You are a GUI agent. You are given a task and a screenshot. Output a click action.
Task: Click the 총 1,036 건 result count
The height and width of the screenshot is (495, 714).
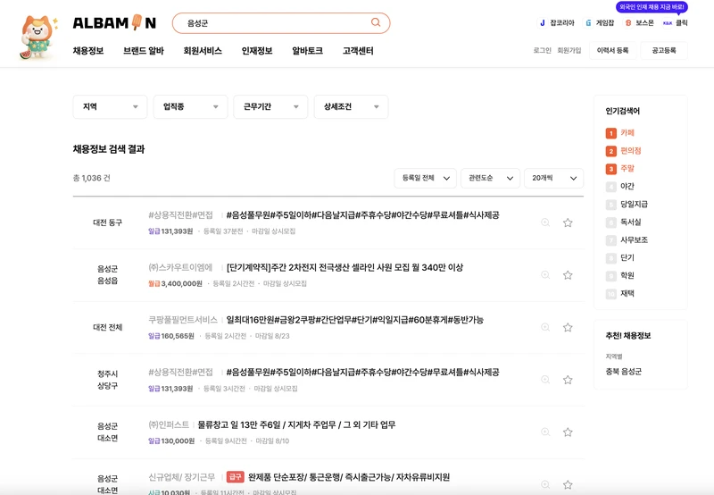click(x=92, y=178)
